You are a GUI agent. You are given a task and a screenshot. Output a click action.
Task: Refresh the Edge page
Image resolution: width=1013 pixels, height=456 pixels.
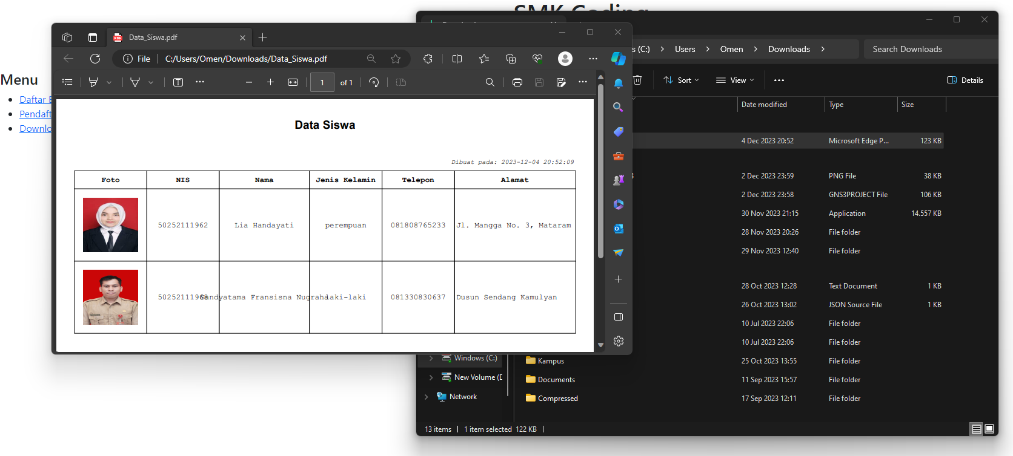(x=95, y=59)
